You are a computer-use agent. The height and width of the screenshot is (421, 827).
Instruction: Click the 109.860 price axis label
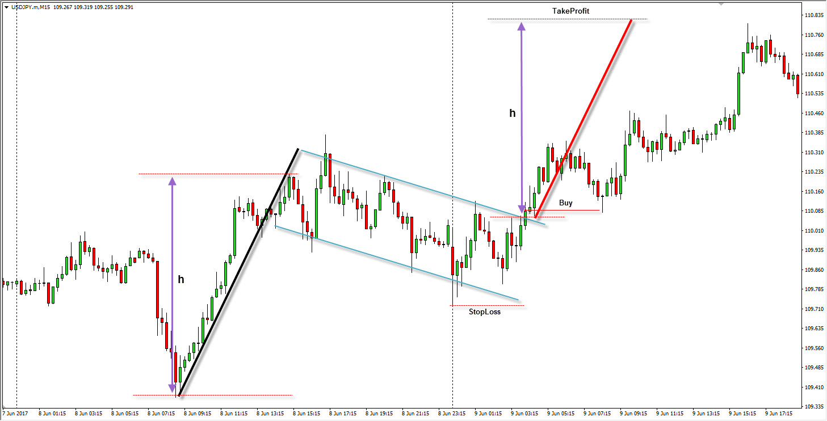[x=814, y=270]
